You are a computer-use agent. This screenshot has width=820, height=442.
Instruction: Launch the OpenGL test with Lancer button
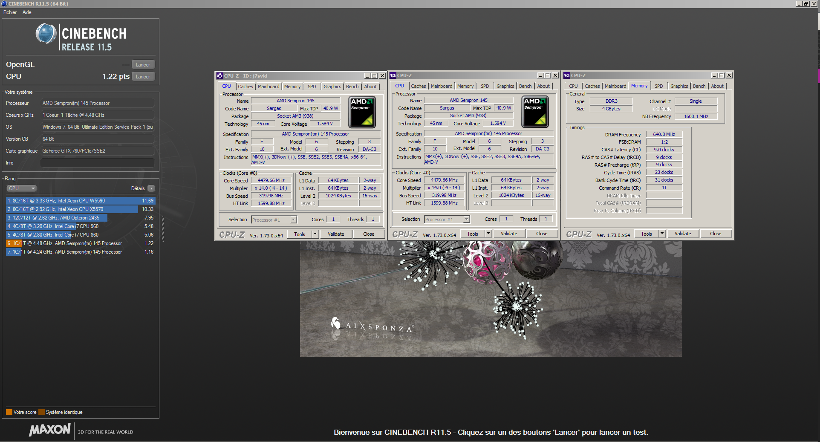[x=143, y=65]
